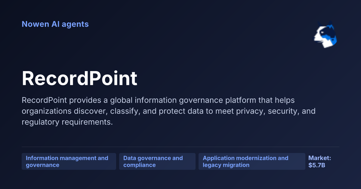This screenshot has height=189, width=361.
Task: Select the Data governance and compliance tag
Action: click(157, 161)
